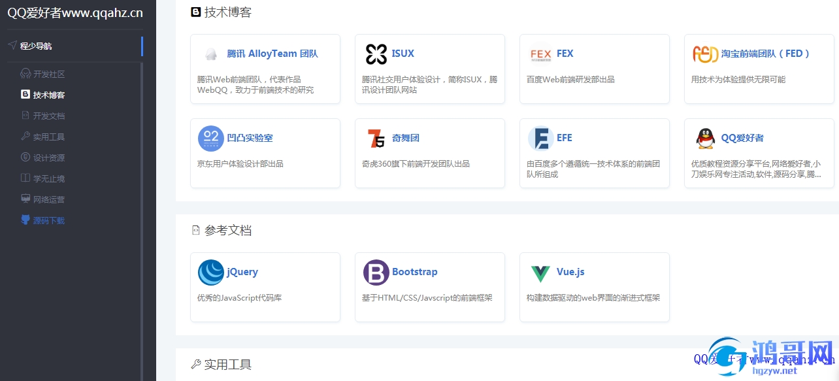Click the description "腾讯社交用户体验设计，简称ISUX…"
The width and height of the screenshot is (839, 381).
tap(429, 85)
